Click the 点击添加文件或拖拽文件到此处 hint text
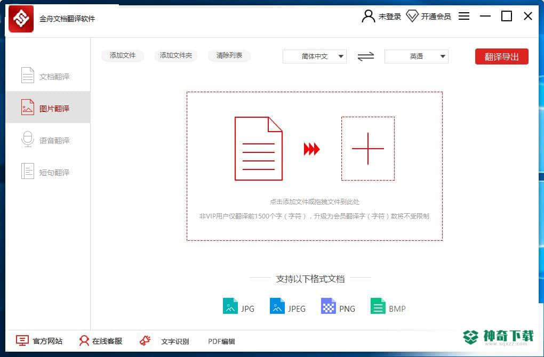Screen dimensions: 544x357 [314, 202]
